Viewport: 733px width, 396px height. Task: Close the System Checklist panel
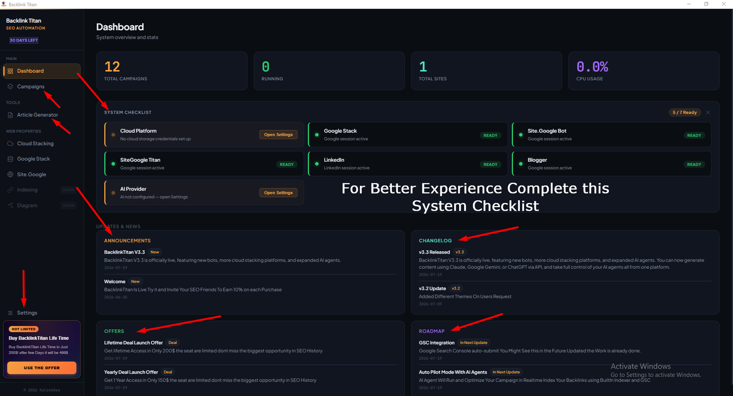click(708, 112)
